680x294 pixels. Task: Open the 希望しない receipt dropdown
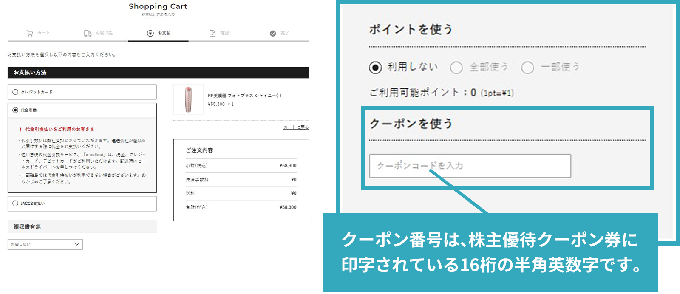click(45, 244)
